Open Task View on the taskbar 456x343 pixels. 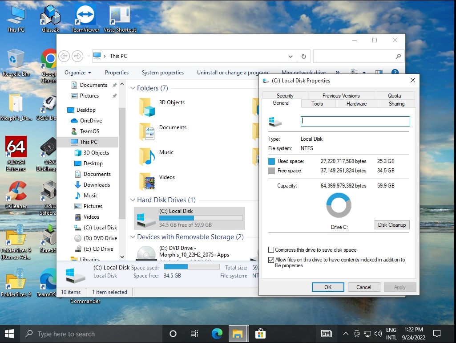point(194,334)
